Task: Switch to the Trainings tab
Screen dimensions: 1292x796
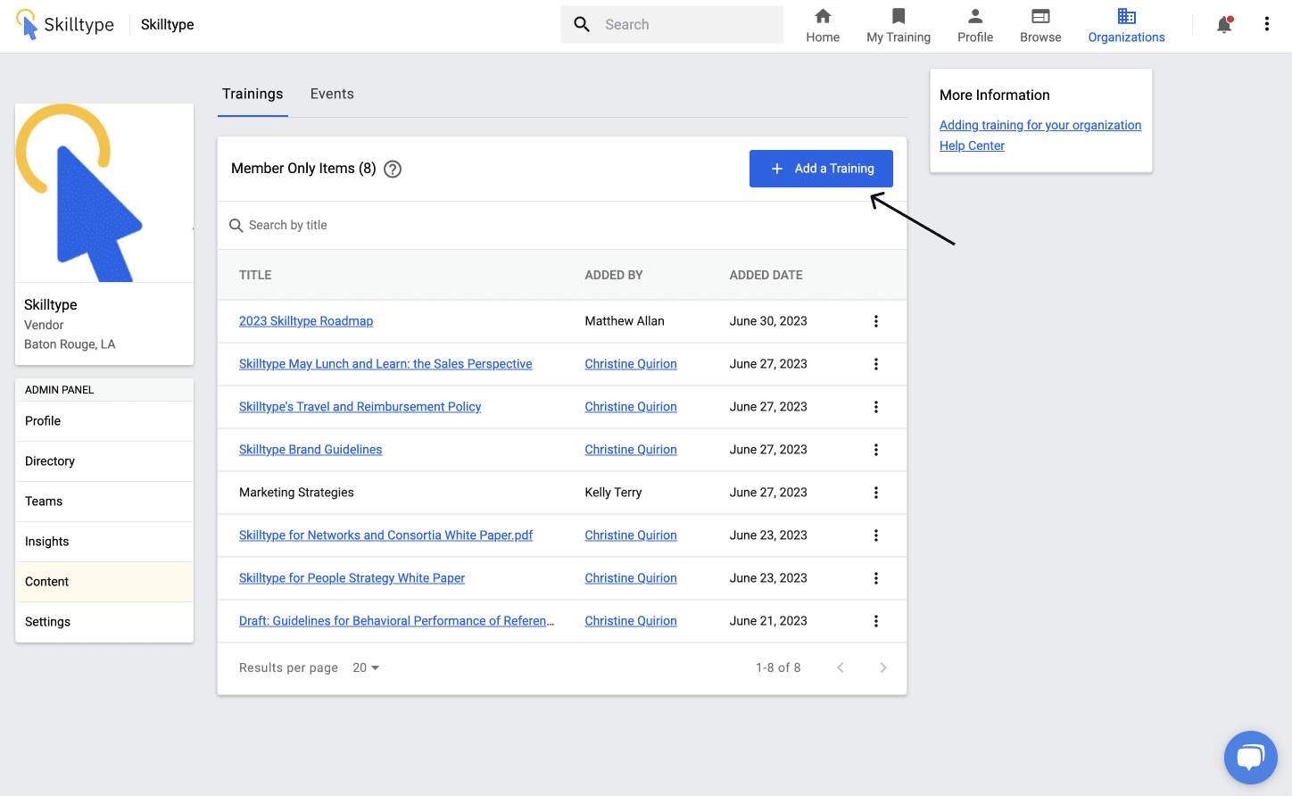Action: (x=253, y=94)
